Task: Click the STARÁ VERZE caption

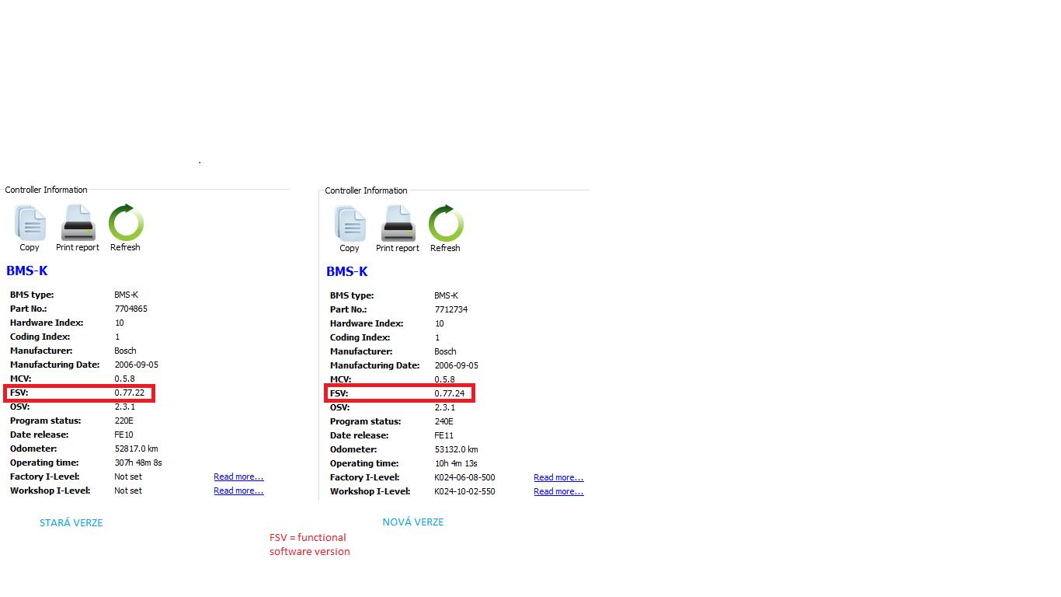Action: click(x=71, y=522)
